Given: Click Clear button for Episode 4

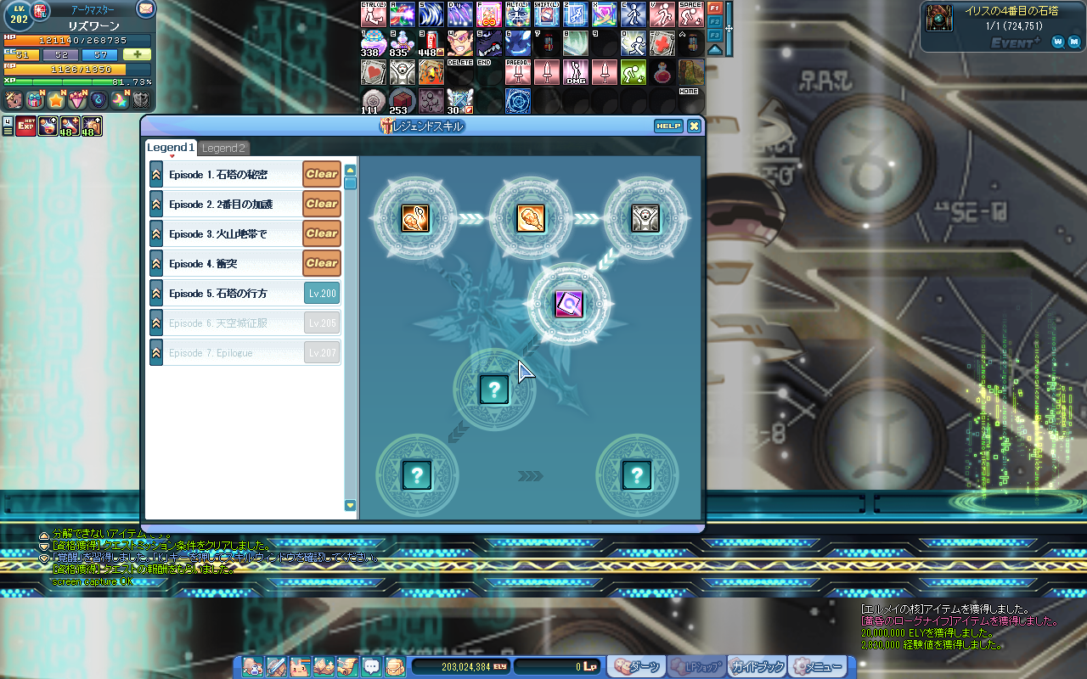Looking at the screenshot, I should (x=322, y=263).
